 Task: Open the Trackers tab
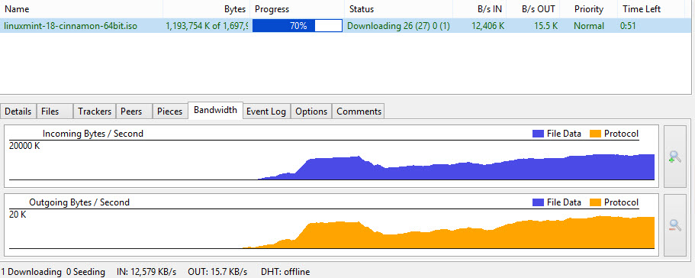95,112
